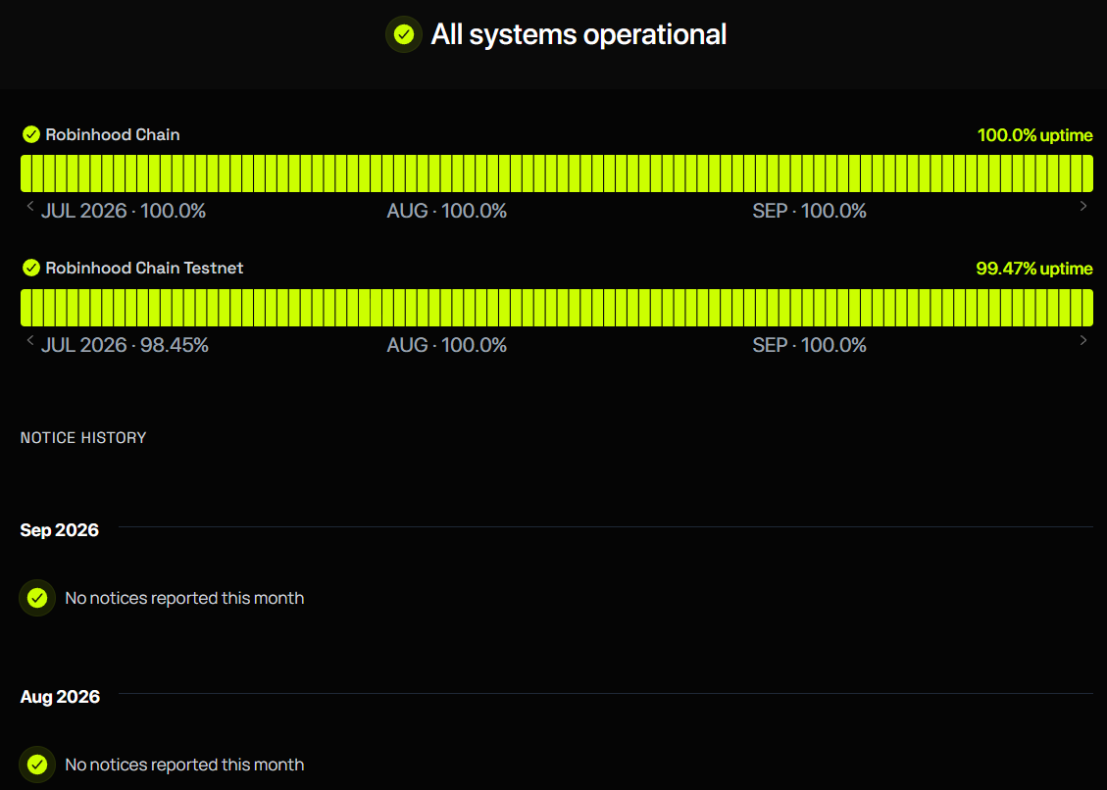Click the last day bar of Testnet uptime
Image resolution: width=1107 pixels, height=790 pixels.
coord(1088,308)
